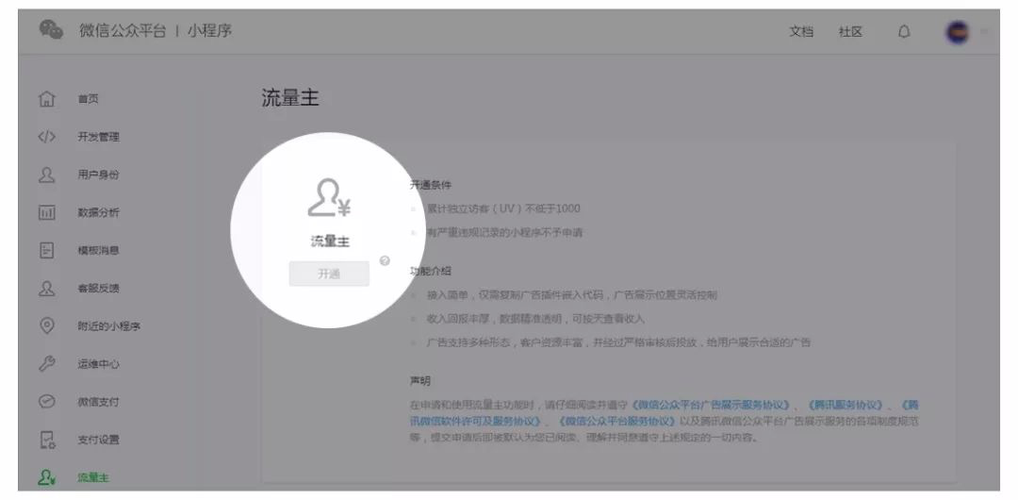Click the data analysis chart icon
Viewport: 1018px width, 500px height.
[x=47, y=213]
